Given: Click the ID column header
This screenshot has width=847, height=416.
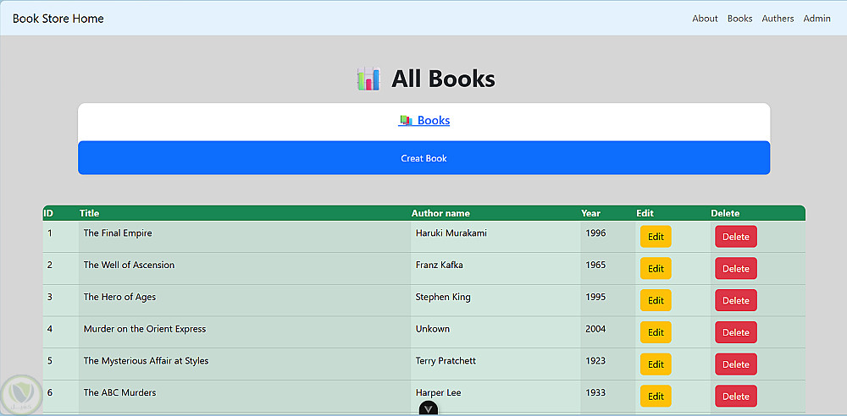Looking at the screenshot, I should click(48, 213).
